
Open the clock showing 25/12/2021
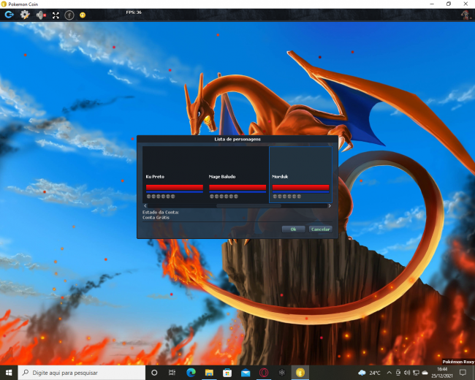[x=441, y=373]
